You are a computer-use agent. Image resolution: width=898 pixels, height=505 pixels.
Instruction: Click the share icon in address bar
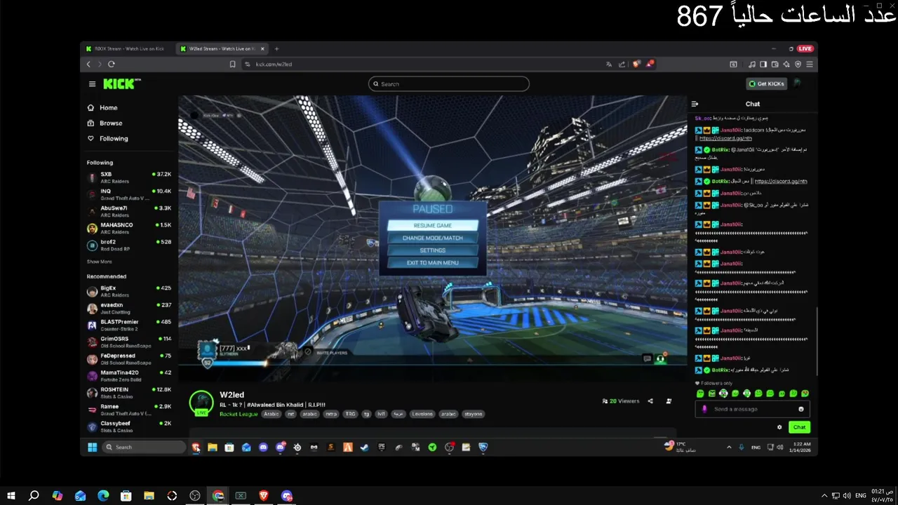(622, 64)
